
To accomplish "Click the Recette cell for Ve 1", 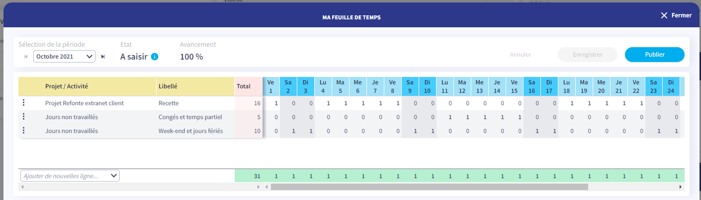I will [271, 103].
